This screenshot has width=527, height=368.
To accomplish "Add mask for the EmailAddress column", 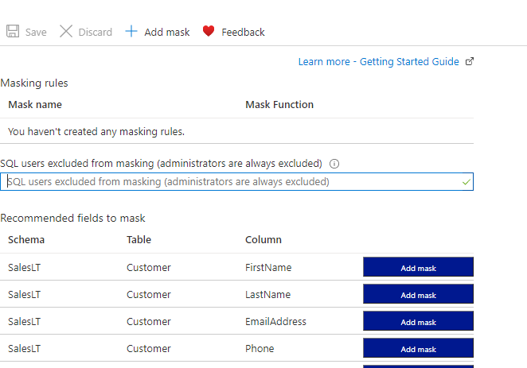I will [418, 322].
